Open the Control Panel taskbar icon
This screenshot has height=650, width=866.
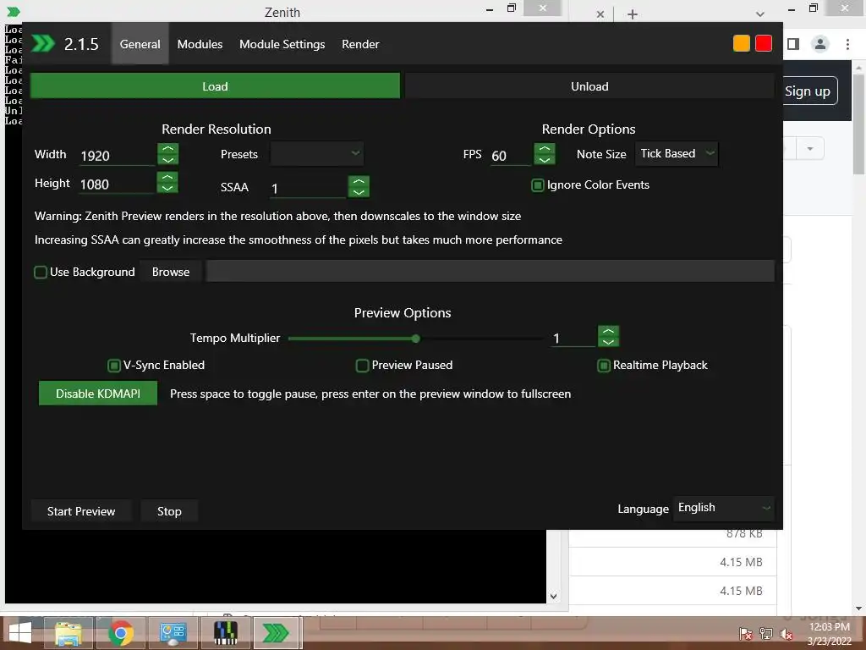click(173, 633)
